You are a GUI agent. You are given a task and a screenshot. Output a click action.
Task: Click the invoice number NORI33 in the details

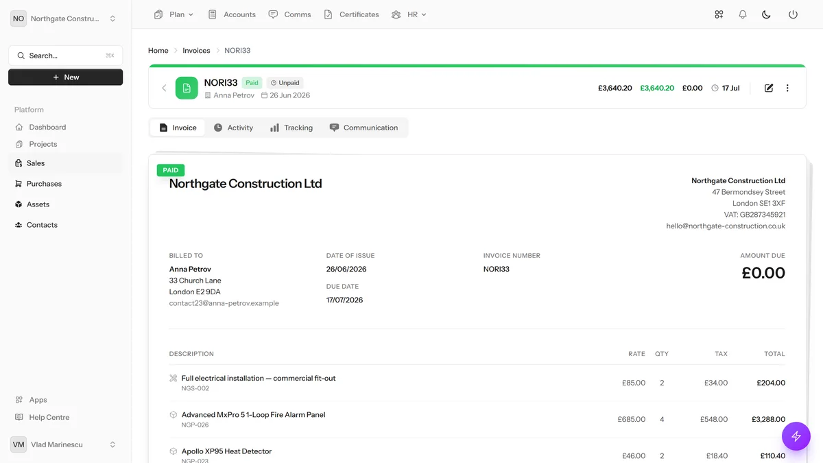point(497,269)
